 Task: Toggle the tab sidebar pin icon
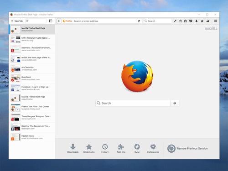[51, 21]
